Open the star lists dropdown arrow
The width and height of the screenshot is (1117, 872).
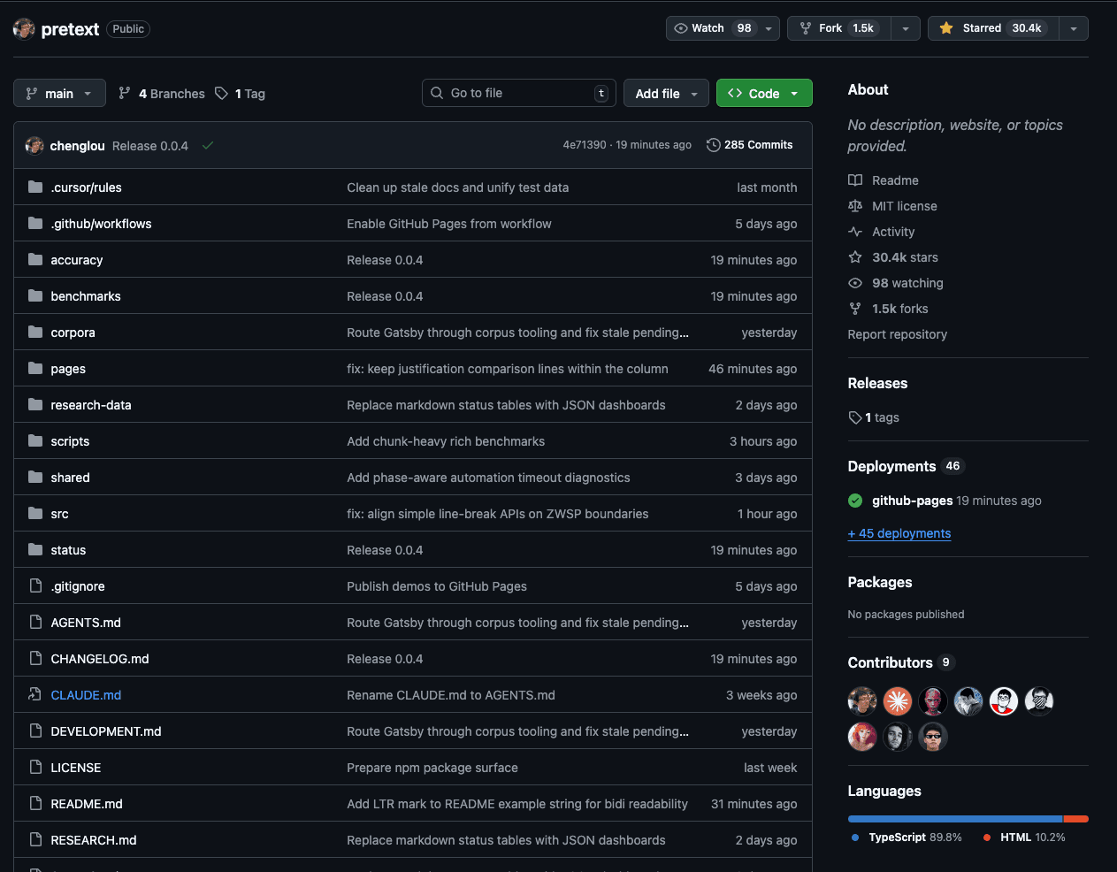(x=1074, y=28)
